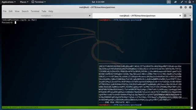Image resolution: width=196 pixels, height=110 pixels.
Task: Open the Tabs menu
Action: click(x=44, y=11)
